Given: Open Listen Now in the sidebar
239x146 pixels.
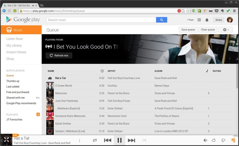Looking at the screenshot, I should (14, 39).
